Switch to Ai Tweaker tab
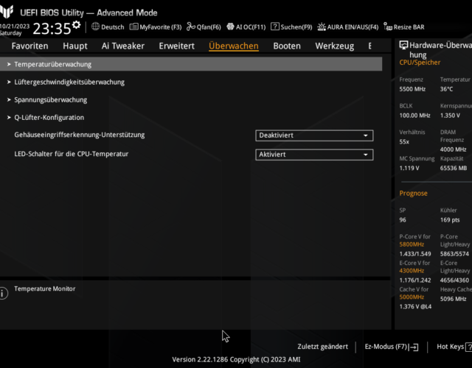This screenshot has width=472, height=368. 123,46
